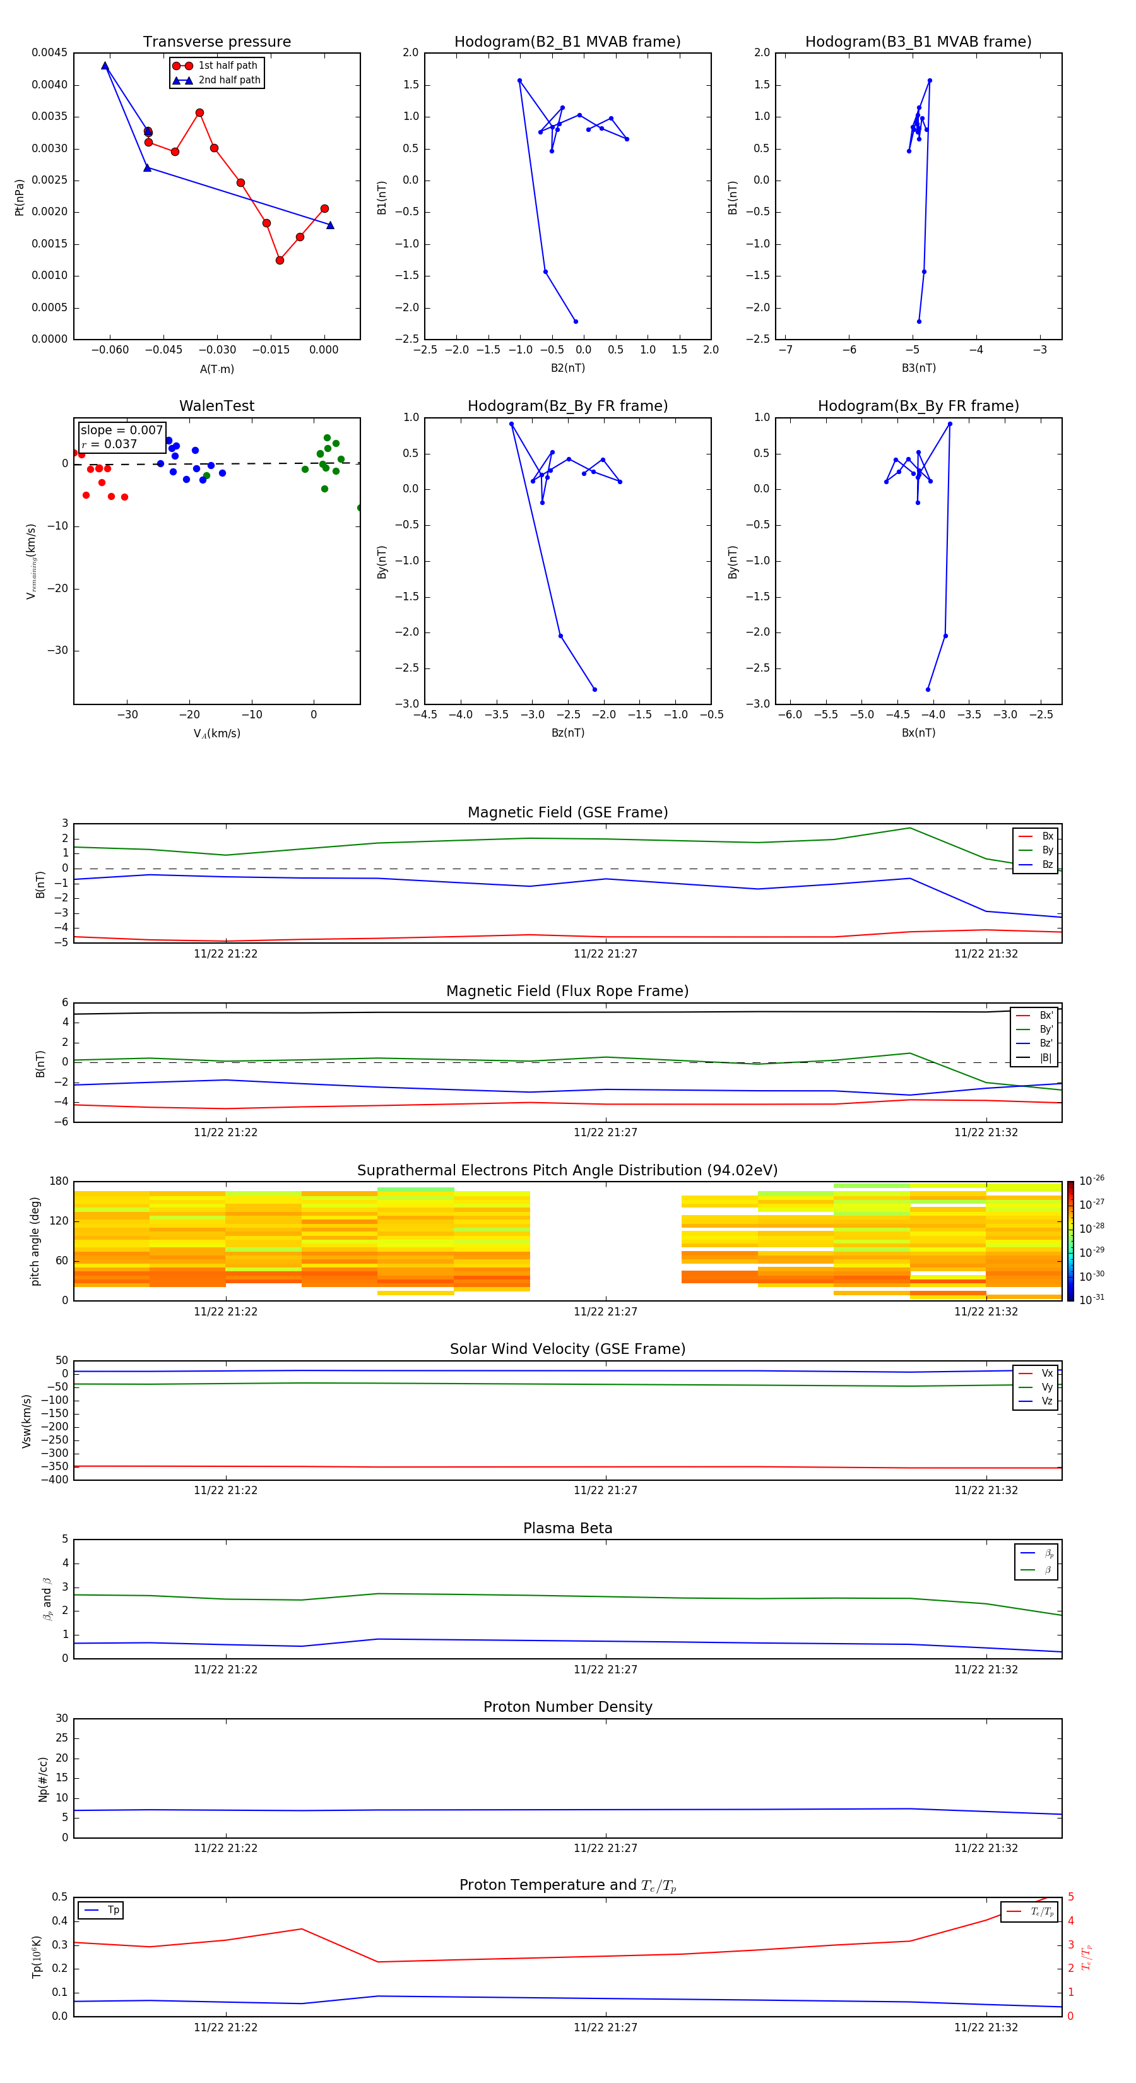
Task: Click the 'Transverse pressure' plot title
Action: click(216, 41)
